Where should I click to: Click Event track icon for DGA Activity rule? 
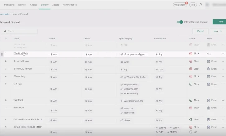tap(209, 77)
